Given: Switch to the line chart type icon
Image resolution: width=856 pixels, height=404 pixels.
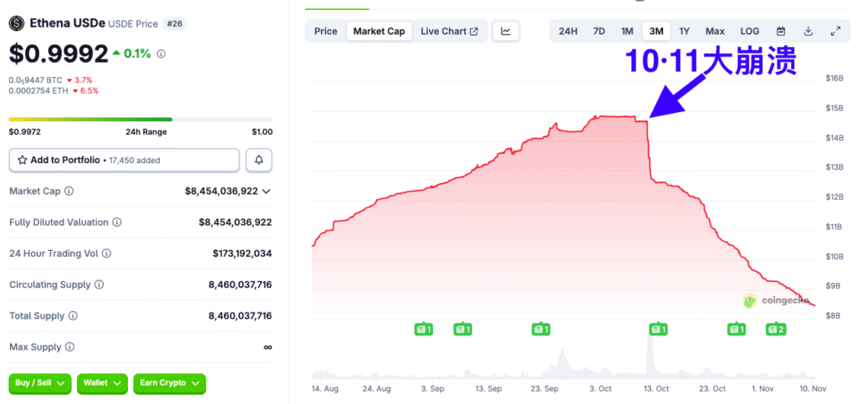Looking at the screenshot, I should (506, 32).
